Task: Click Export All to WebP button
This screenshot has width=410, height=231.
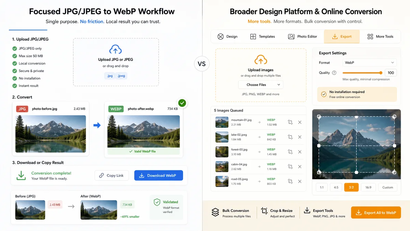Action: (376, 213)
